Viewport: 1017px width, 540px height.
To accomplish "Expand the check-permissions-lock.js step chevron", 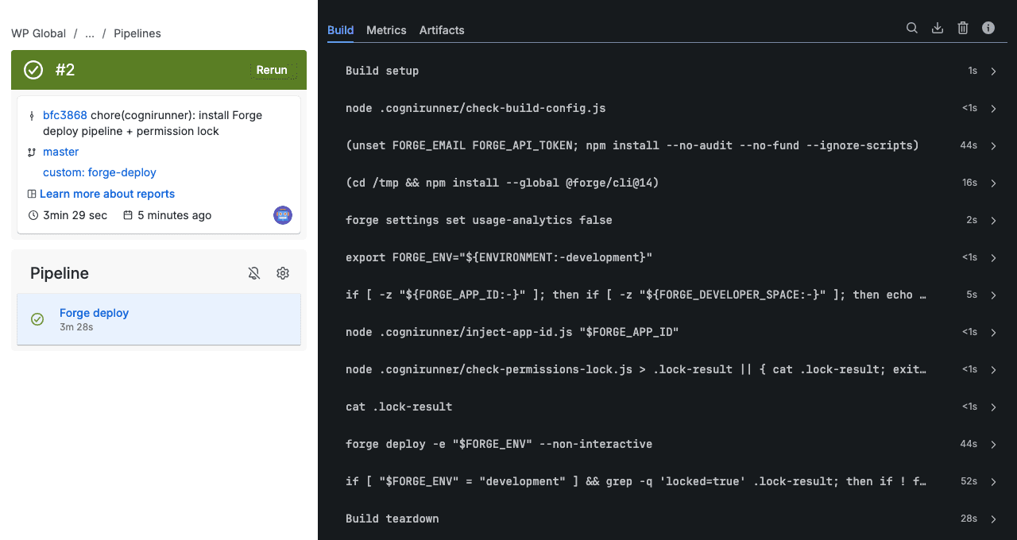I will pyautogui.click(x=994, y=369).
